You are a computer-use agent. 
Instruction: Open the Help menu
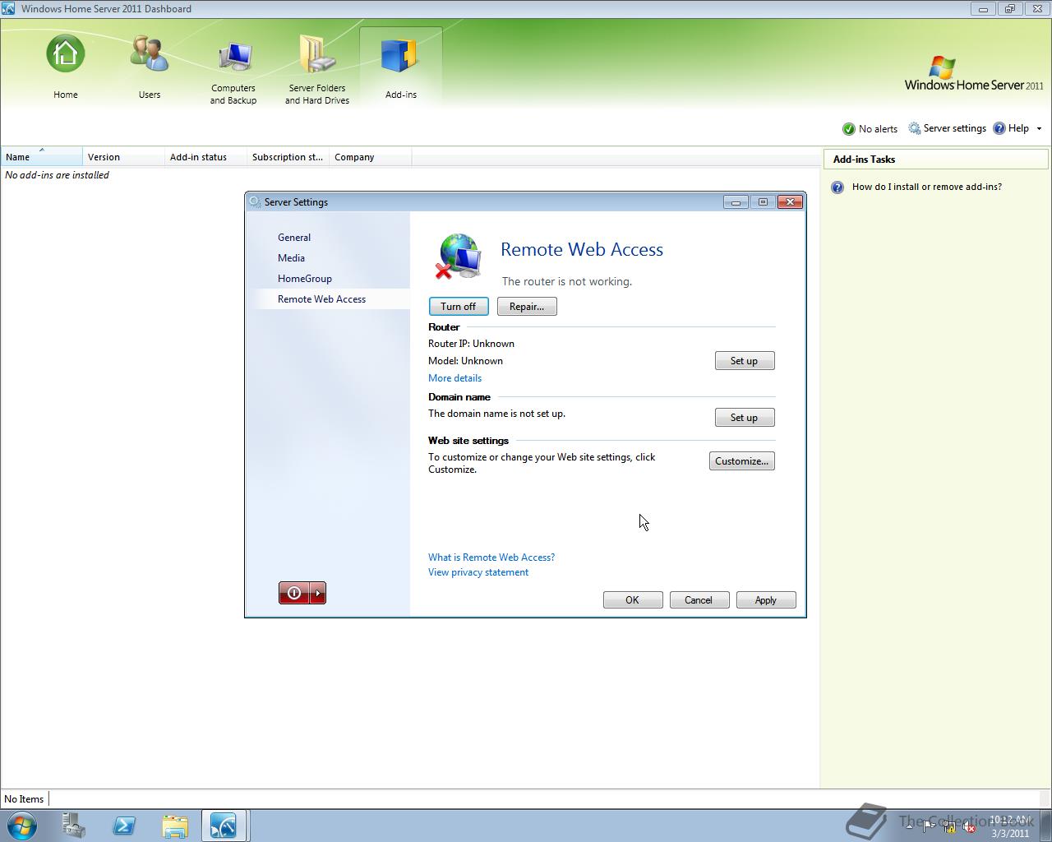1011,128
